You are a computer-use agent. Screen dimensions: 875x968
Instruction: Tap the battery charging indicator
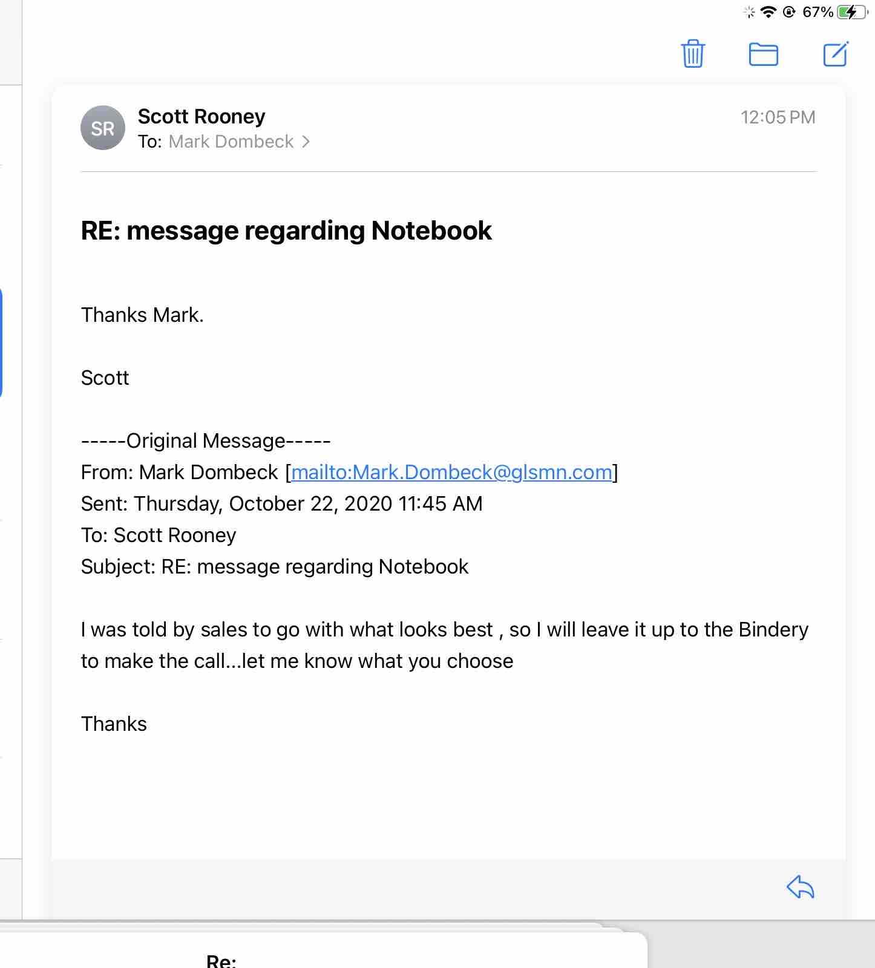click(851, 12)
